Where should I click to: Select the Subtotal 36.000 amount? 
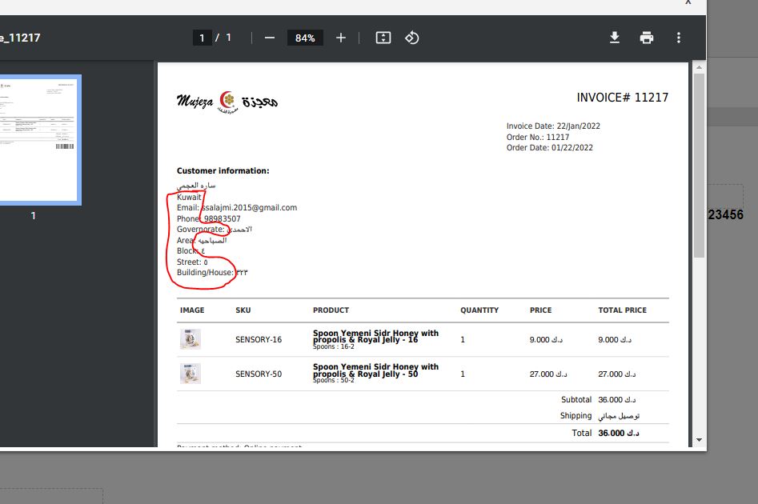617,400
